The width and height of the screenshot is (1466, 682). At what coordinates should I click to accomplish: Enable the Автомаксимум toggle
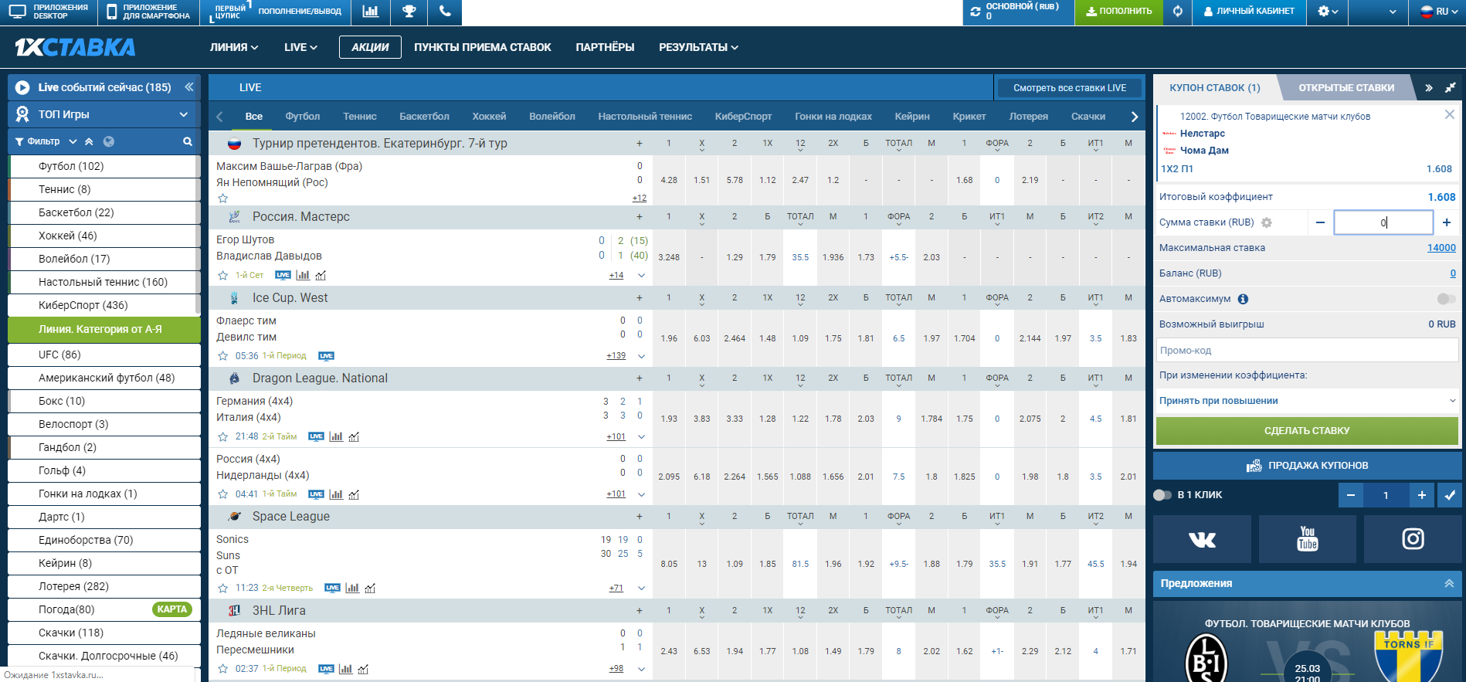pyautogui.click(x=1445, y=299)
